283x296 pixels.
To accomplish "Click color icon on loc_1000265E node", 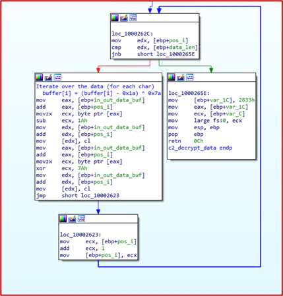I will point(172,77).
